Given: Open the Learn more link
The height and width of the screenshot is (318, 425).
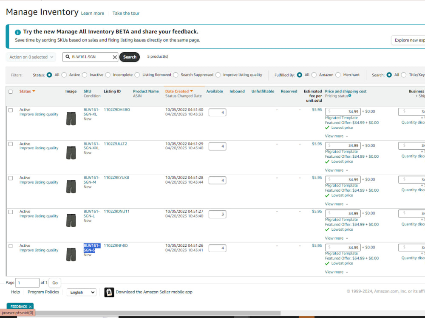Looking at the screenshot, I should pyautogui.click(x=92, y=13).
